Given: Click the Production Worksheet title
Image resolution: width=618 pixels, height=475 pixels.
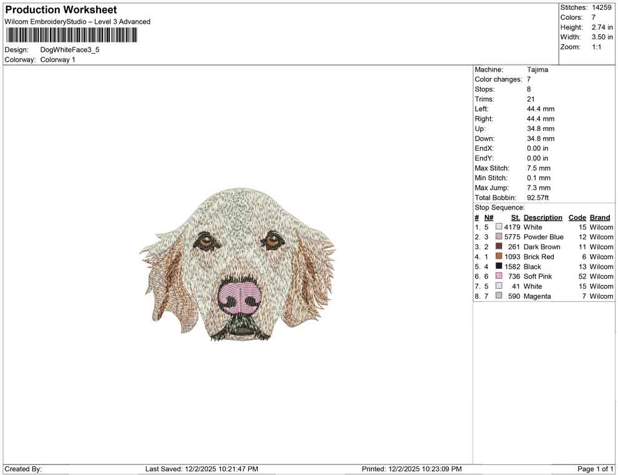Looking at the screenshot, I should [60, 9].
